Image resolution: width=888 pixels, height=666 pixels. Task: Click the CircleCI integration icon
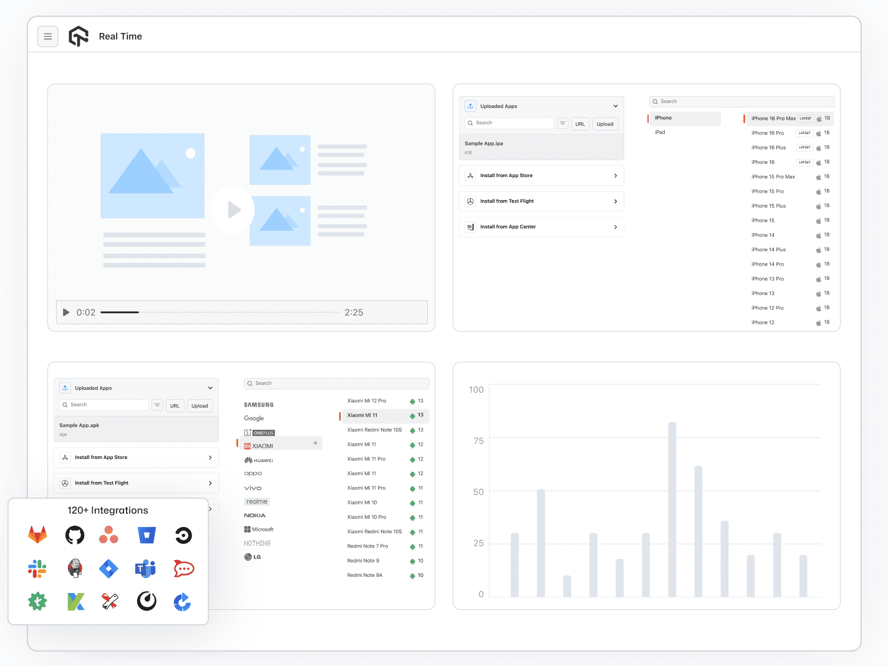tap(183, 535)
